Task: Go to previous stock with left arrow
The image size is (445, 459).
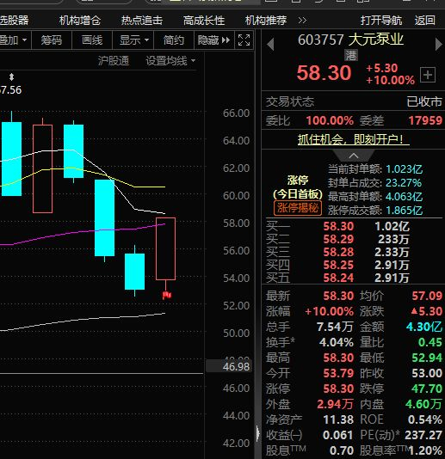Action: point(270,45)
